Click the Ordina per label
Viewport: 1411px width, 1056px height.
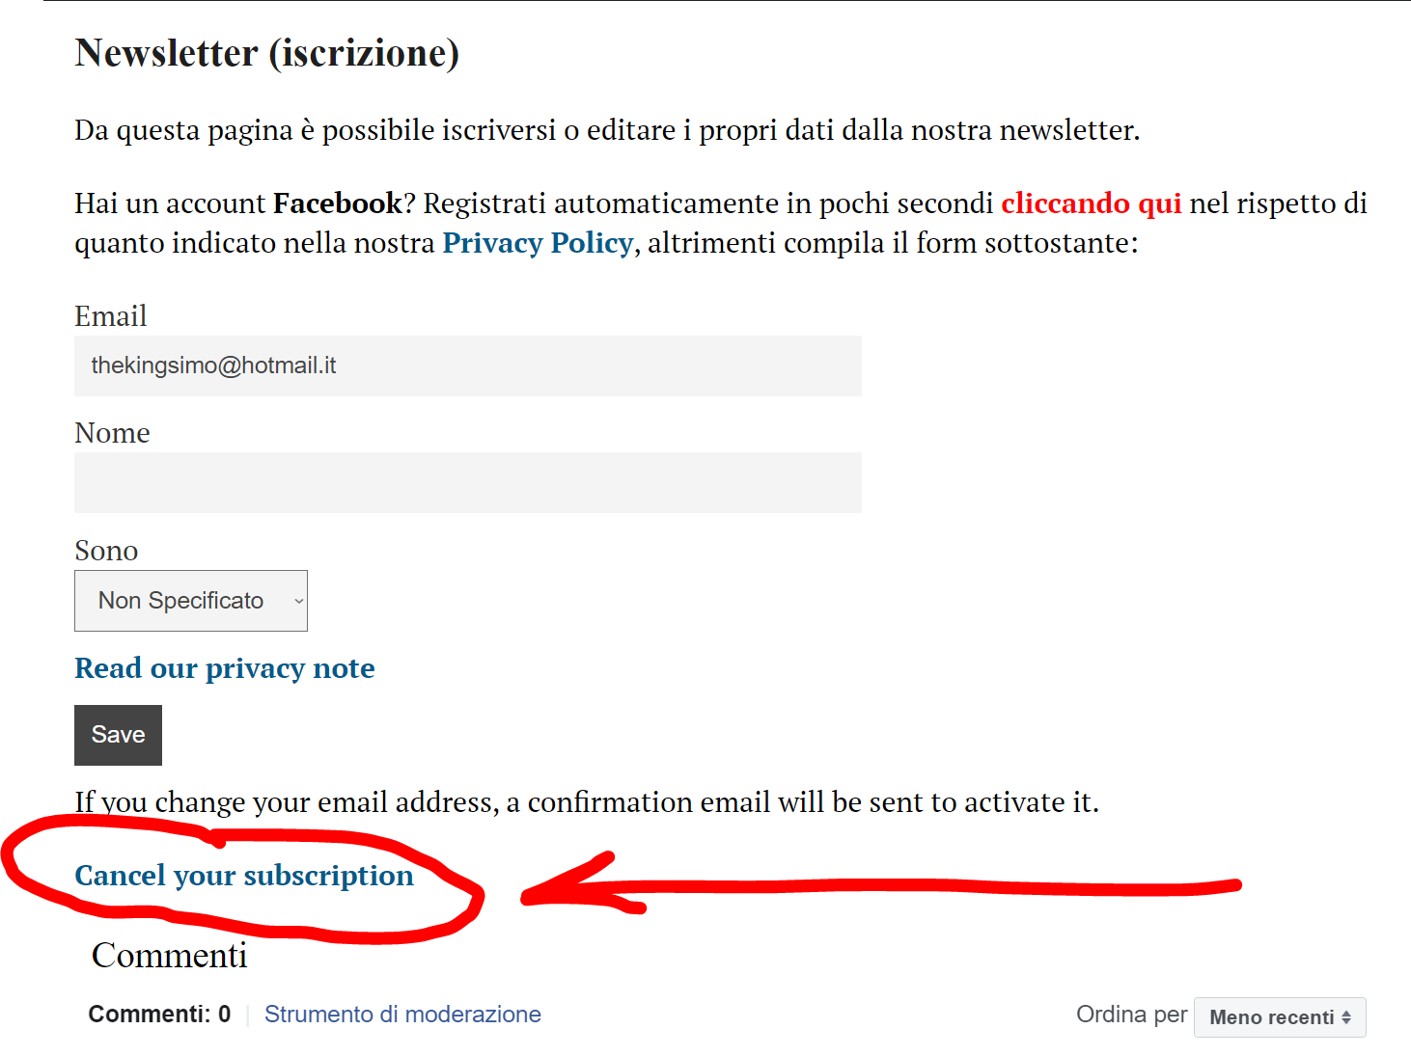1131,1015
